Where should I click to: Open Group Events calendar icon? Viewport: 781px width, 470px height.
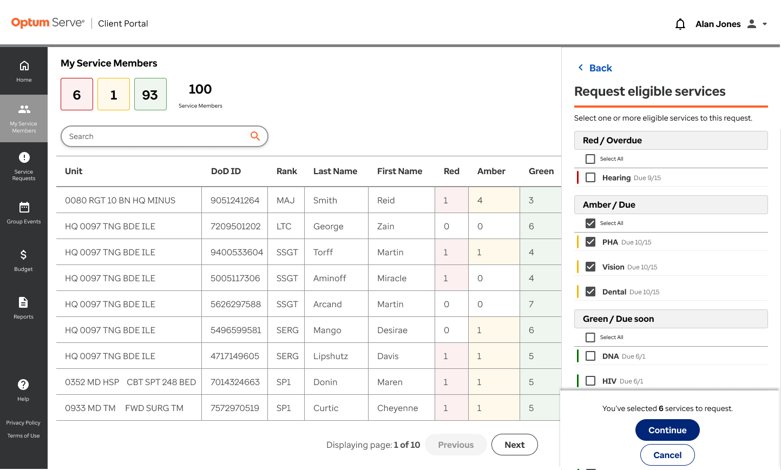click(x=24, y=207)
